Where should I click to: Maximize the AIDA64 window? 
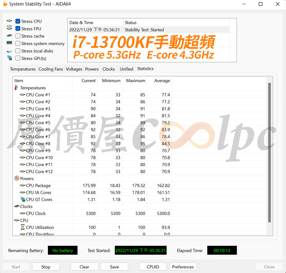click(x=261, y=4)
